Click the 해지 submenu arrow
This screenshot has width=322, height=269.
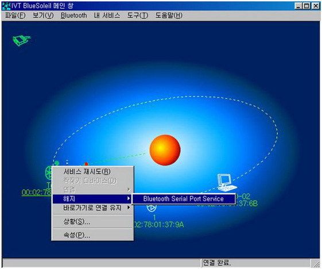pyautogui.click(x=129, y=198)
